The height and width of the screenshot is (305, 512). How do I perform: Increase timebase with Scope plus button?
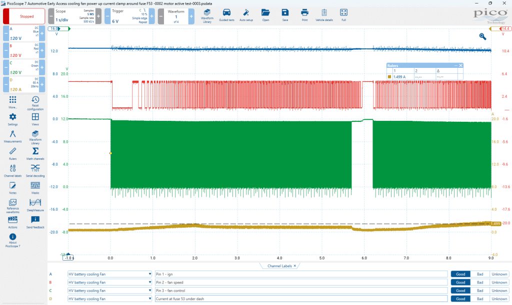[98, 16]
